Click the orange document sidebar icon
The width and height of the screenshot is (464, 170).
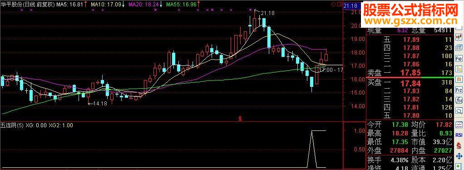coord(459,79)
